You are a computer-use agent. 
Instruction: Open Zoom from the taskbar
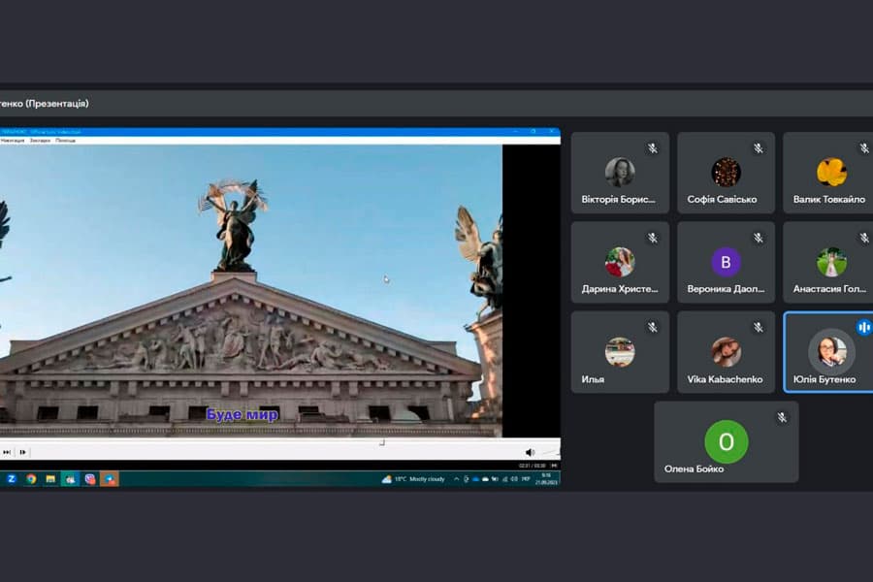11,479
